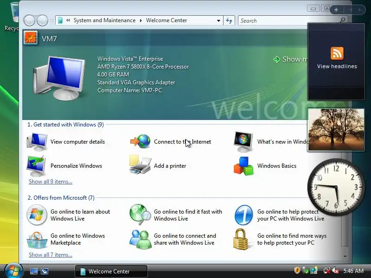
Task: Open the address bar history dropdown arrow
Action: tap(218, 20)
